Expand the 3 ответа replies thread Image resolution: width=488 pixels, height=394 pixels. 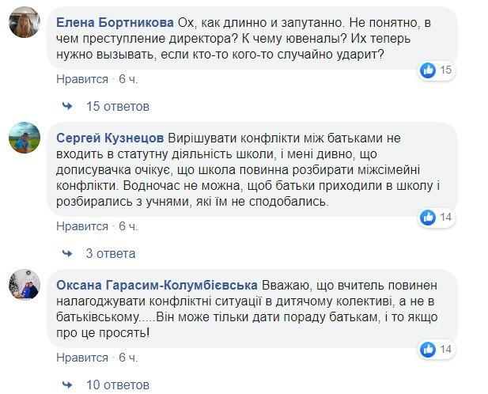[111, 253]
